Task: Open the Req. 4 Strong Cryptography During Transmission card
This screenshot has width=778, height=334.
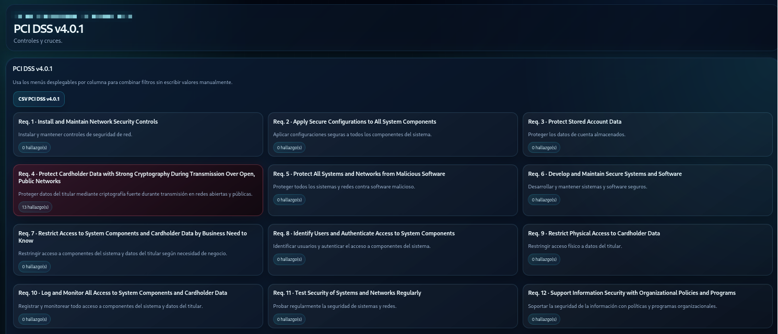Action: tap(138, 190)
